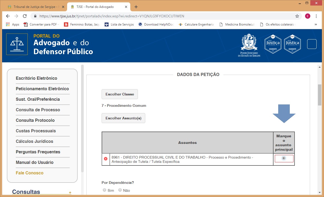The width and height of the screenshot is (324, 197).
Task: Reload the page using the refresh icon
Action: 25,16
